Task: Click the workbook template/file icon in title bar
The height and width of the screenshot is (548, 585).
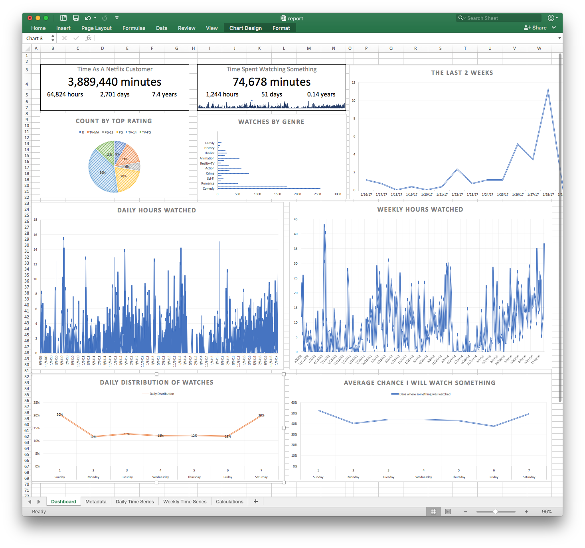Action: 63,18
